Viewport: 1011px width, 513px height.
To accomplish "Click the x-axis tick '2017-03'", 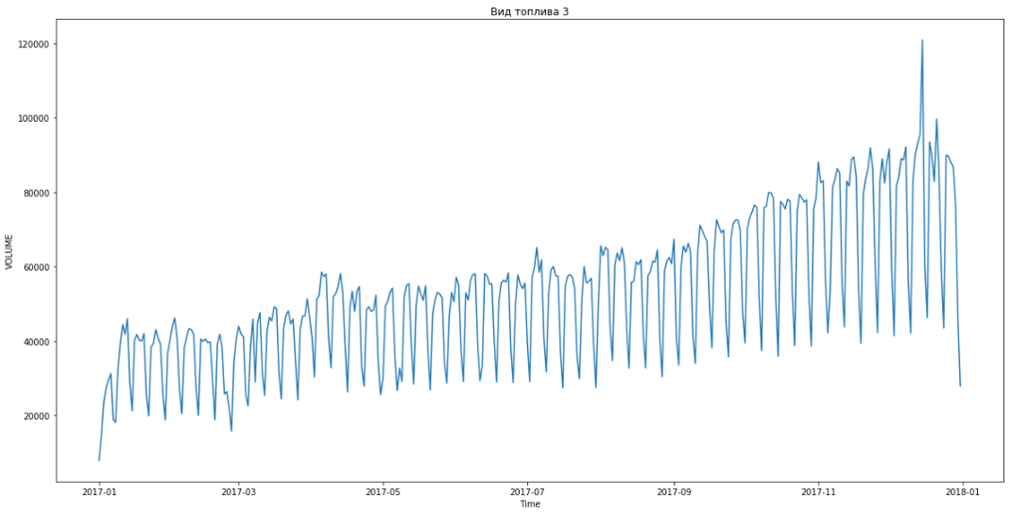I will click(238, 491).
